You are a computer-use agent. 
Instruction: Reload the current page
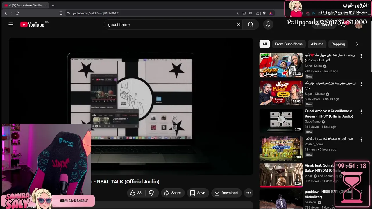click(x=17, y=13)
